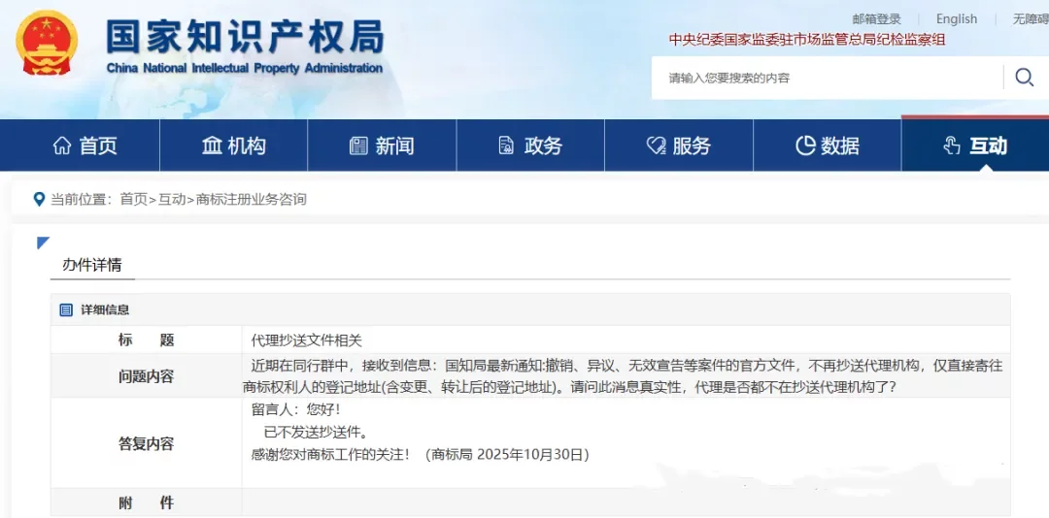Open 中央纪委国家监委驻市场监管总局纪检监察组 link
Viewport: 1049px width, 518px height.
tap(807, 40)
